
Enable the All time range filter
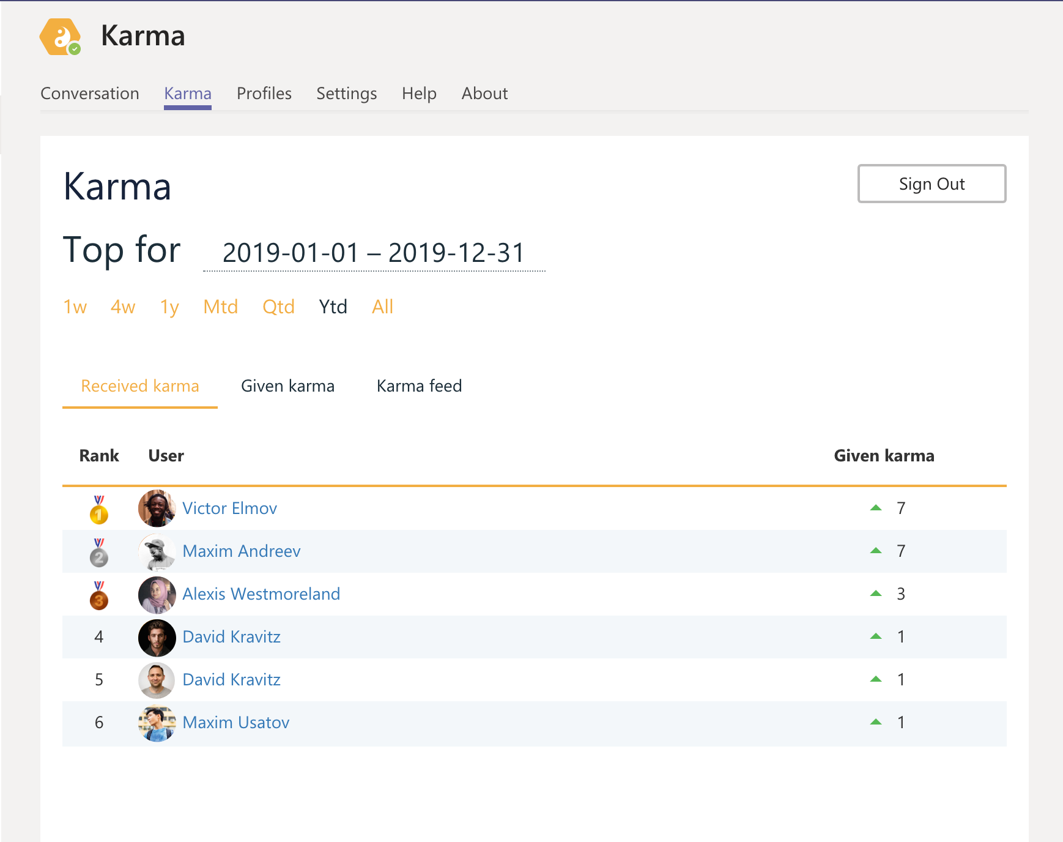tap(383, 307)
